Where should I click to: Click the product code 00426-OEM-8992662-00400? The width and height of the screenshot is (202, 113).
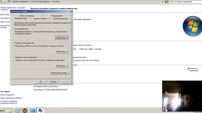point(56,90)
